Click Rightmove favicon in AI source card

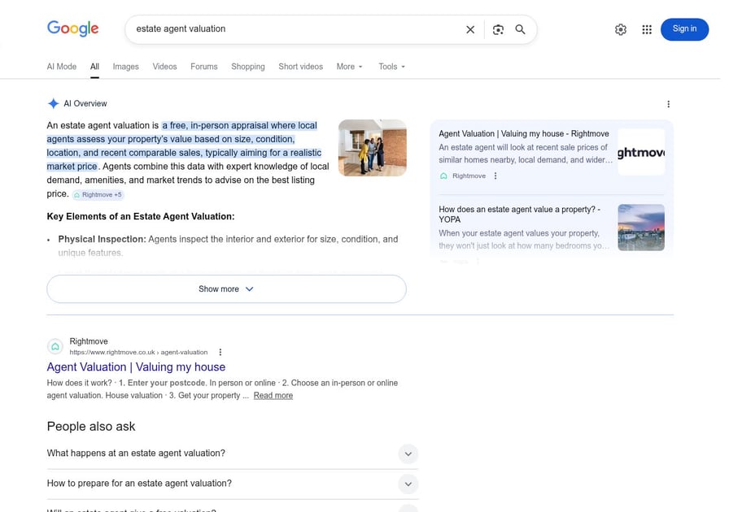[443, 176]
